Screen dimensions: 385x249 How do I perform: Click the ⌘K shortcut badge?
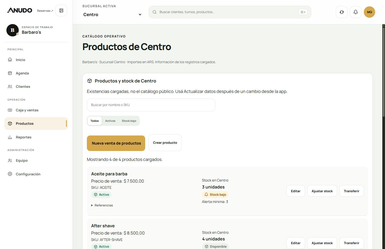pyautogui.click(x=303, y=12)
